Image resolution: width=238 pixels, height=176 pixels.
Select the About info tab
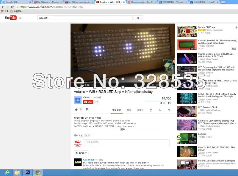(117, 110)
